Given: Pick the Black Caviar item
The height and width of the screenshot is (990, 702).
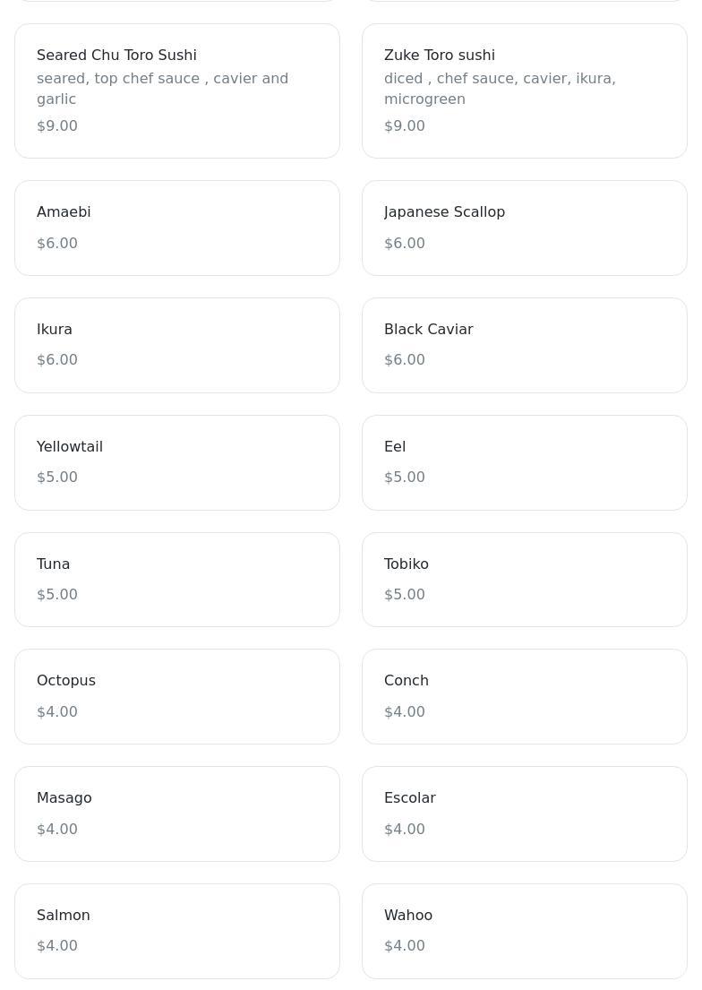Looking at the screenshot, I should [524, 345].
